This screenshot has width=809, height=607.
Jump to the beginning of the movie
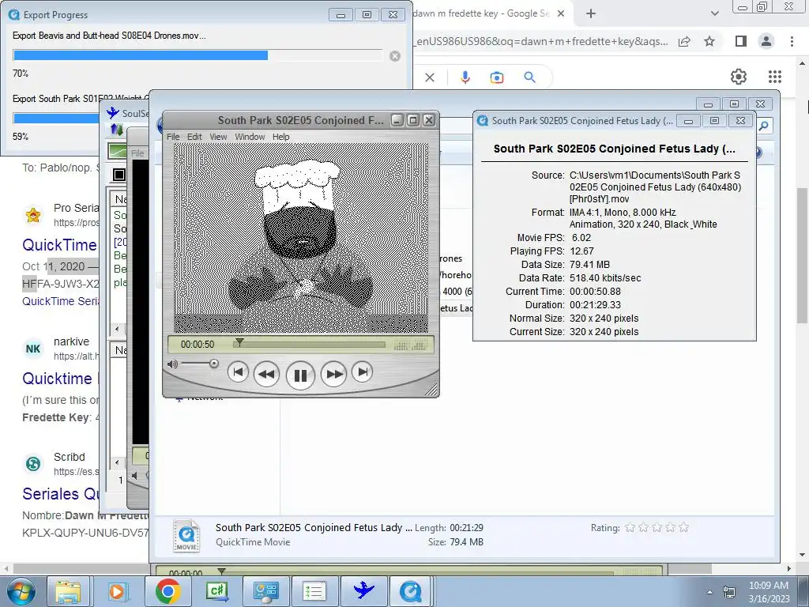click(238, 372)
